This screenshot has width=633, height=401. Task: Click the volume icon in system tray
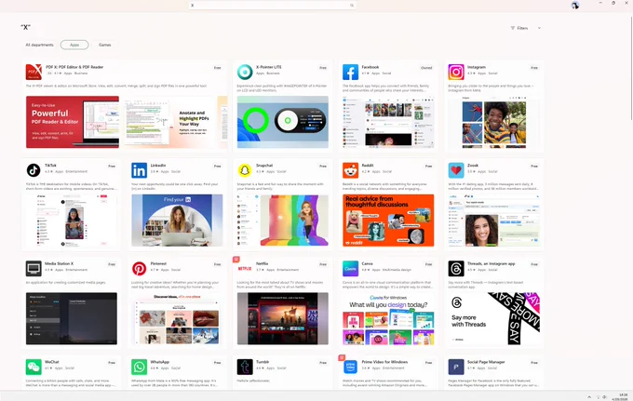(x=604, y=397)
